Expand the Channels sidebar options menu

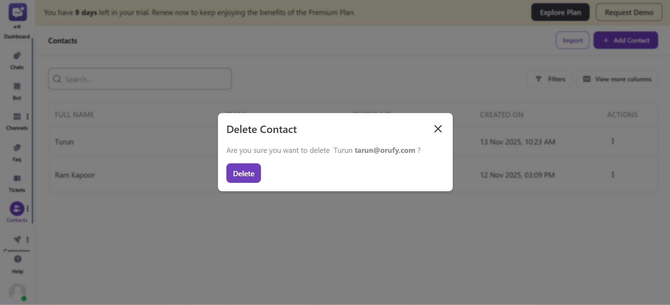click(28, 116)
